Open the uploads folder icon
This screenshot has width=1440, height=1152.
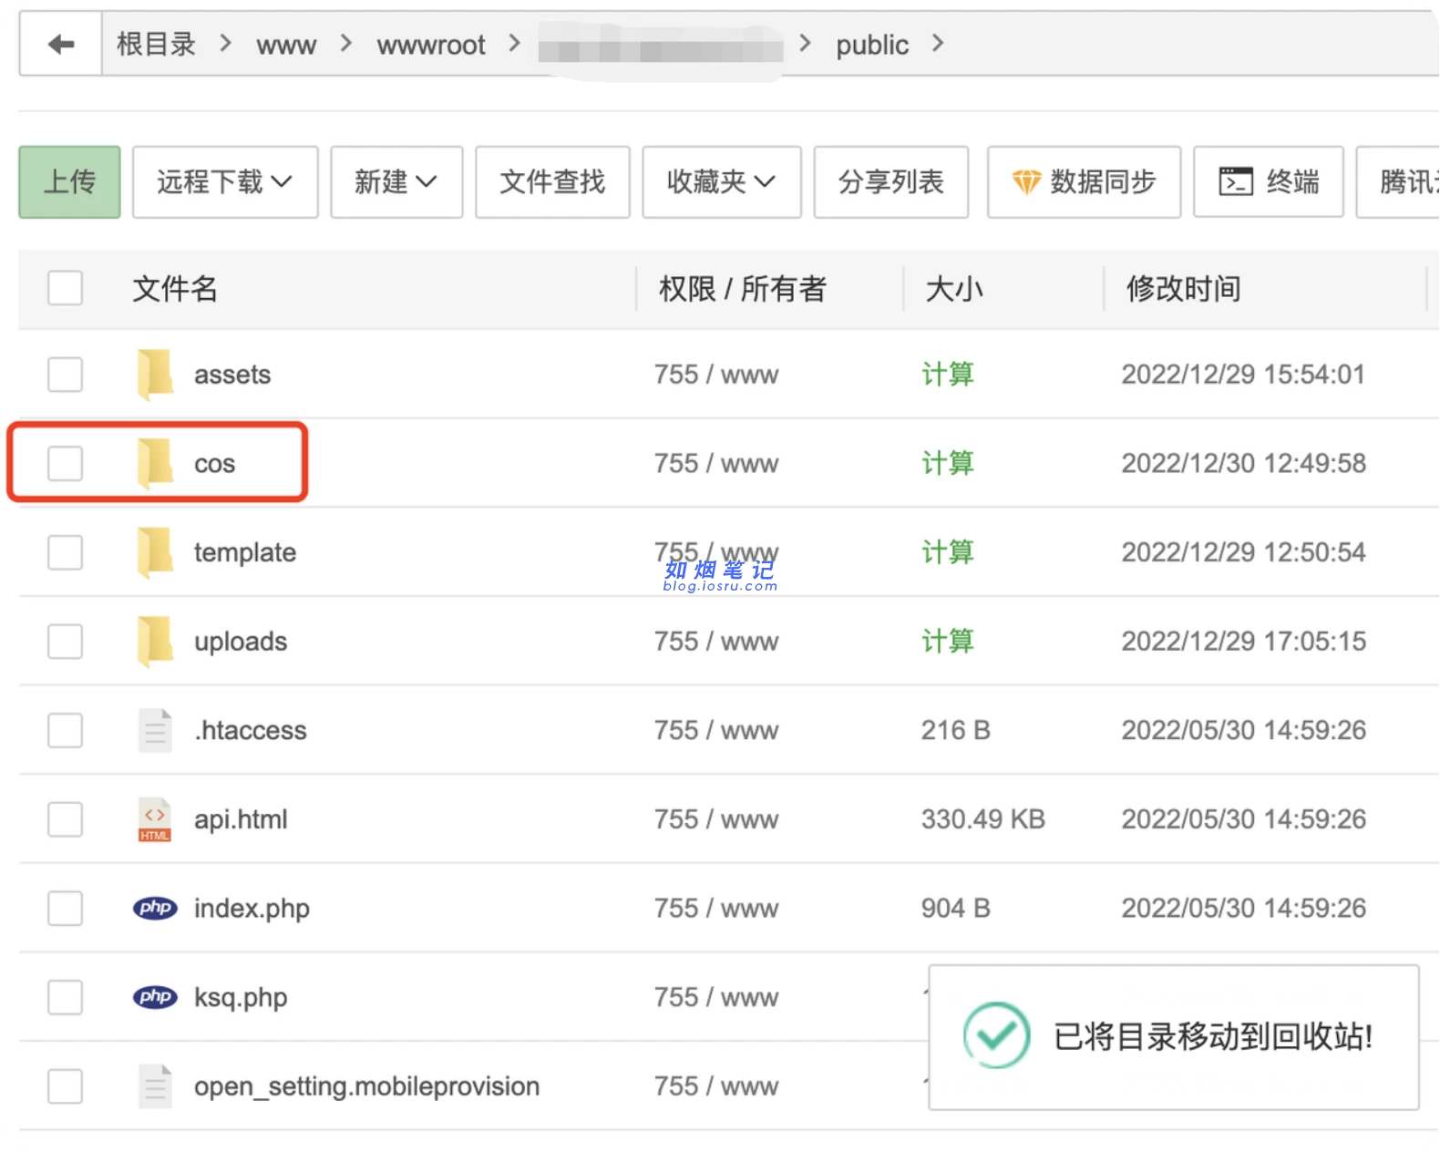tap(155, 641)
